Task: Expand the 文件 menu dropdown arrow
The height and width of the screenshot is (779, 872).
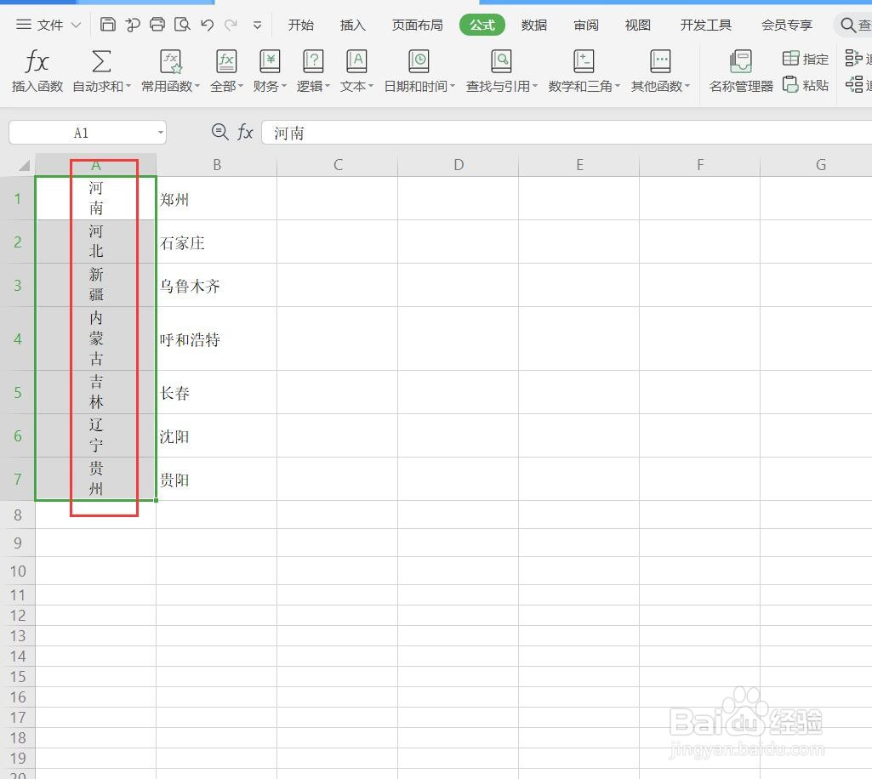Action: [x=77, y=25]
